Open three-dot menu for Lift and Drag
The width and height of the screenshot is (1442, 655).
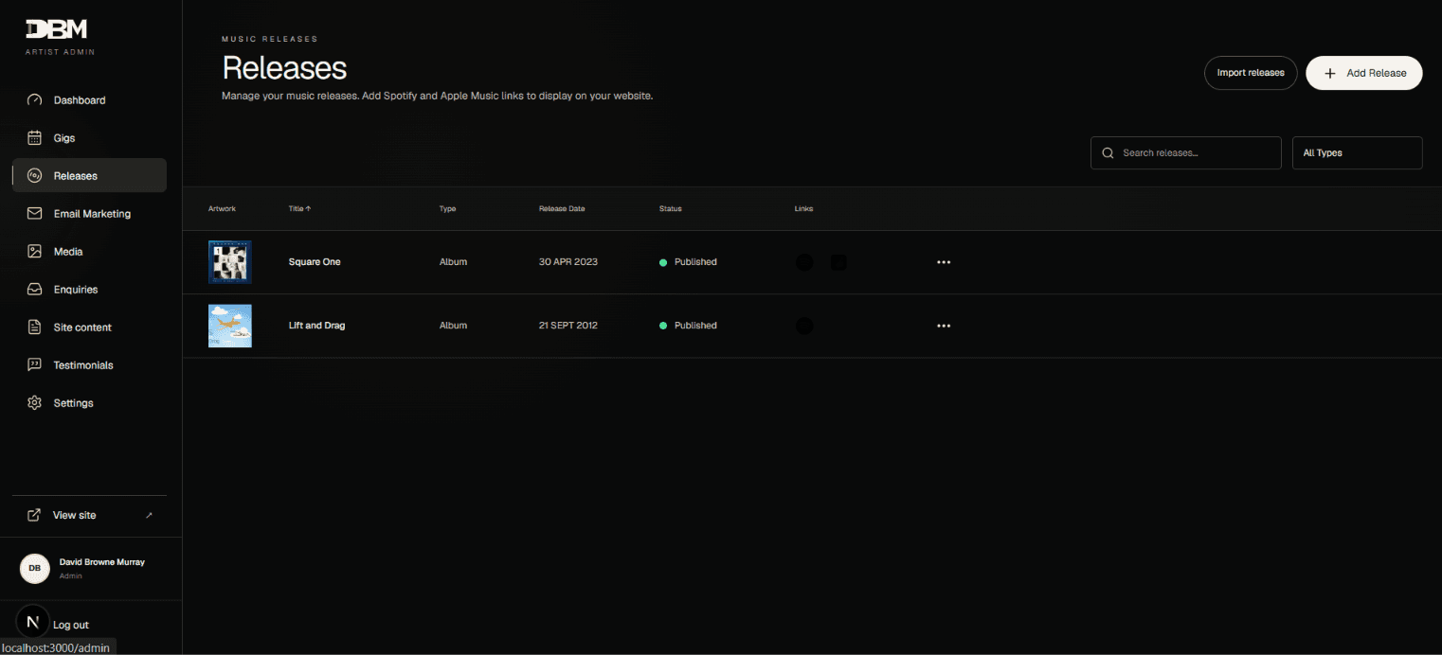click(944, 326)
